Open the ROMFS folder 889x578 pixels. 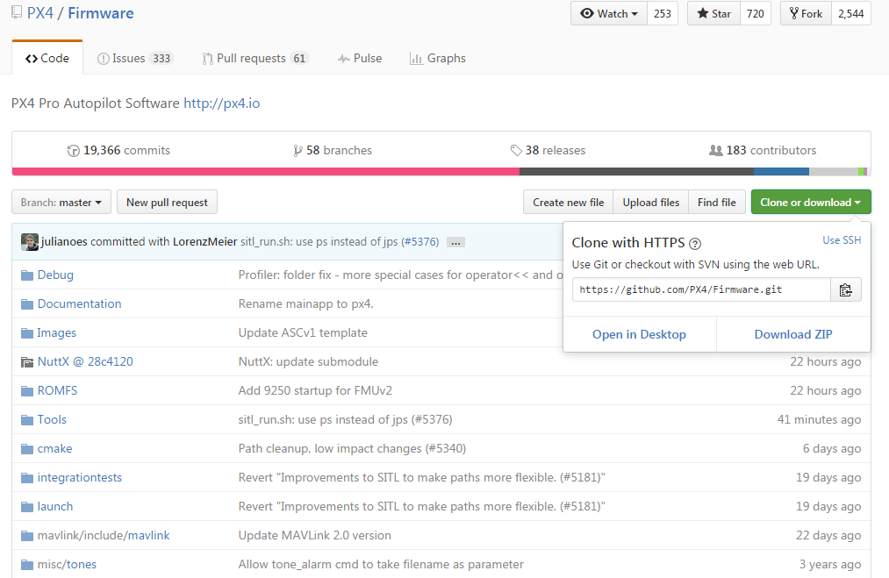tap(57, 390)
